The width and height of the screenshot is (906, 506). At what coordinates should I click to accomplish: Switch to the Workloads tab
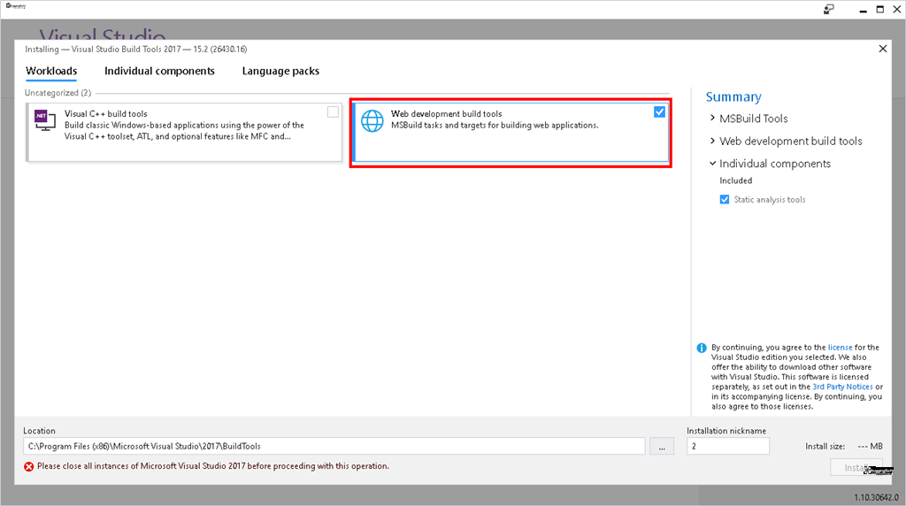click(x=51, y=71)
